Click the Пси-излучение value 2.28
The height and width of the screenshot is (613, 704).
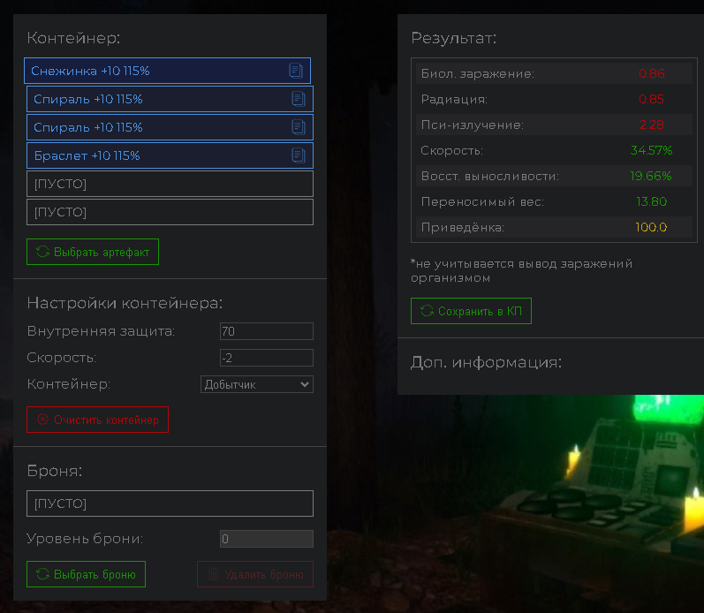651,125
